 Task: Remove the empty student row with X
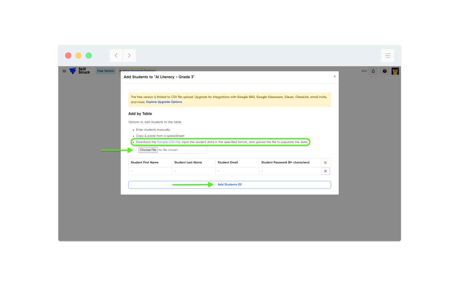(325, 171)
